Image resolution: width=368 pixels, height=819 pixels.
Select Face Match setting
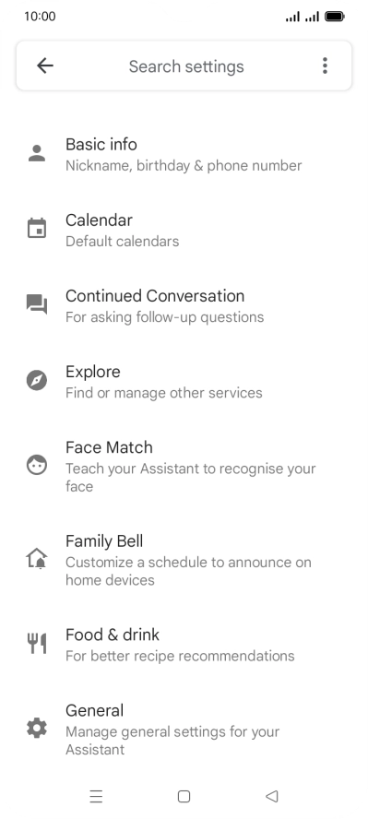(184, 466)
